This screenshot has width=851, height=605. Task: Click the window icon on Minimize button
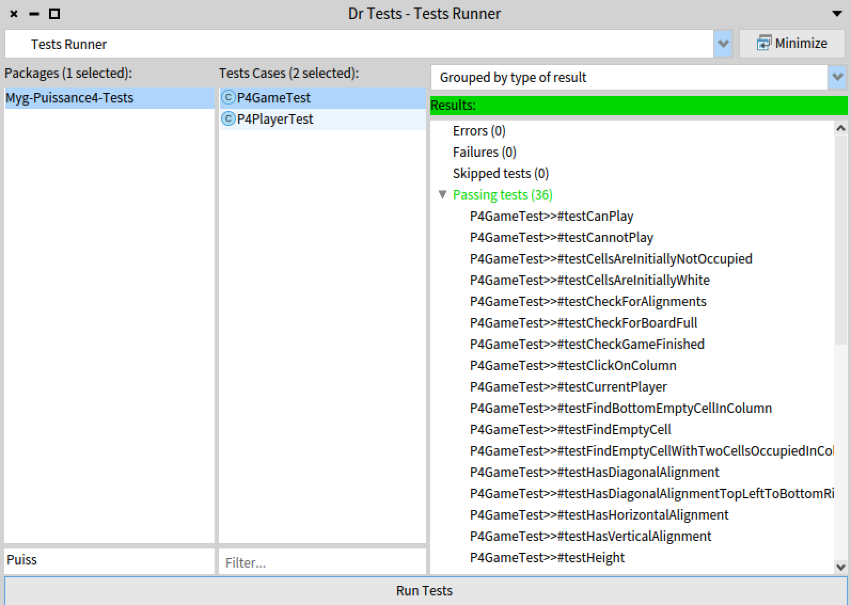pos(763,43)
